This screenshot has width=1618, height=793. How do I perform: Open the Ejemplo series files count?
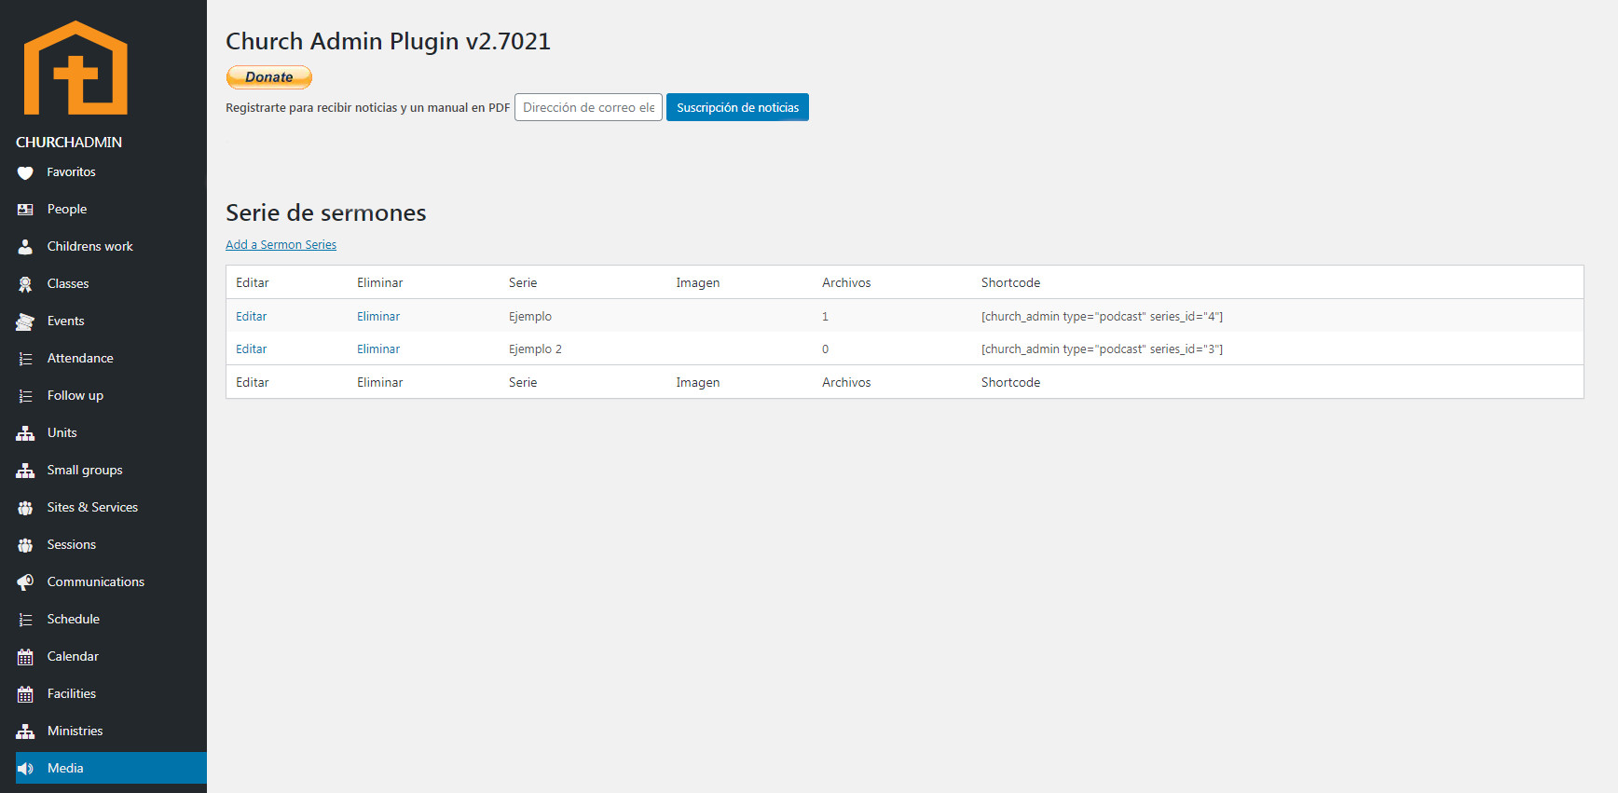[825, 317]
